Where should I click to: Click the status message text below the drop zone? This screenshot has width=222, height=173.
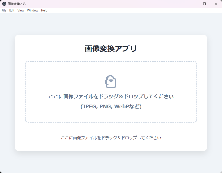111,138
